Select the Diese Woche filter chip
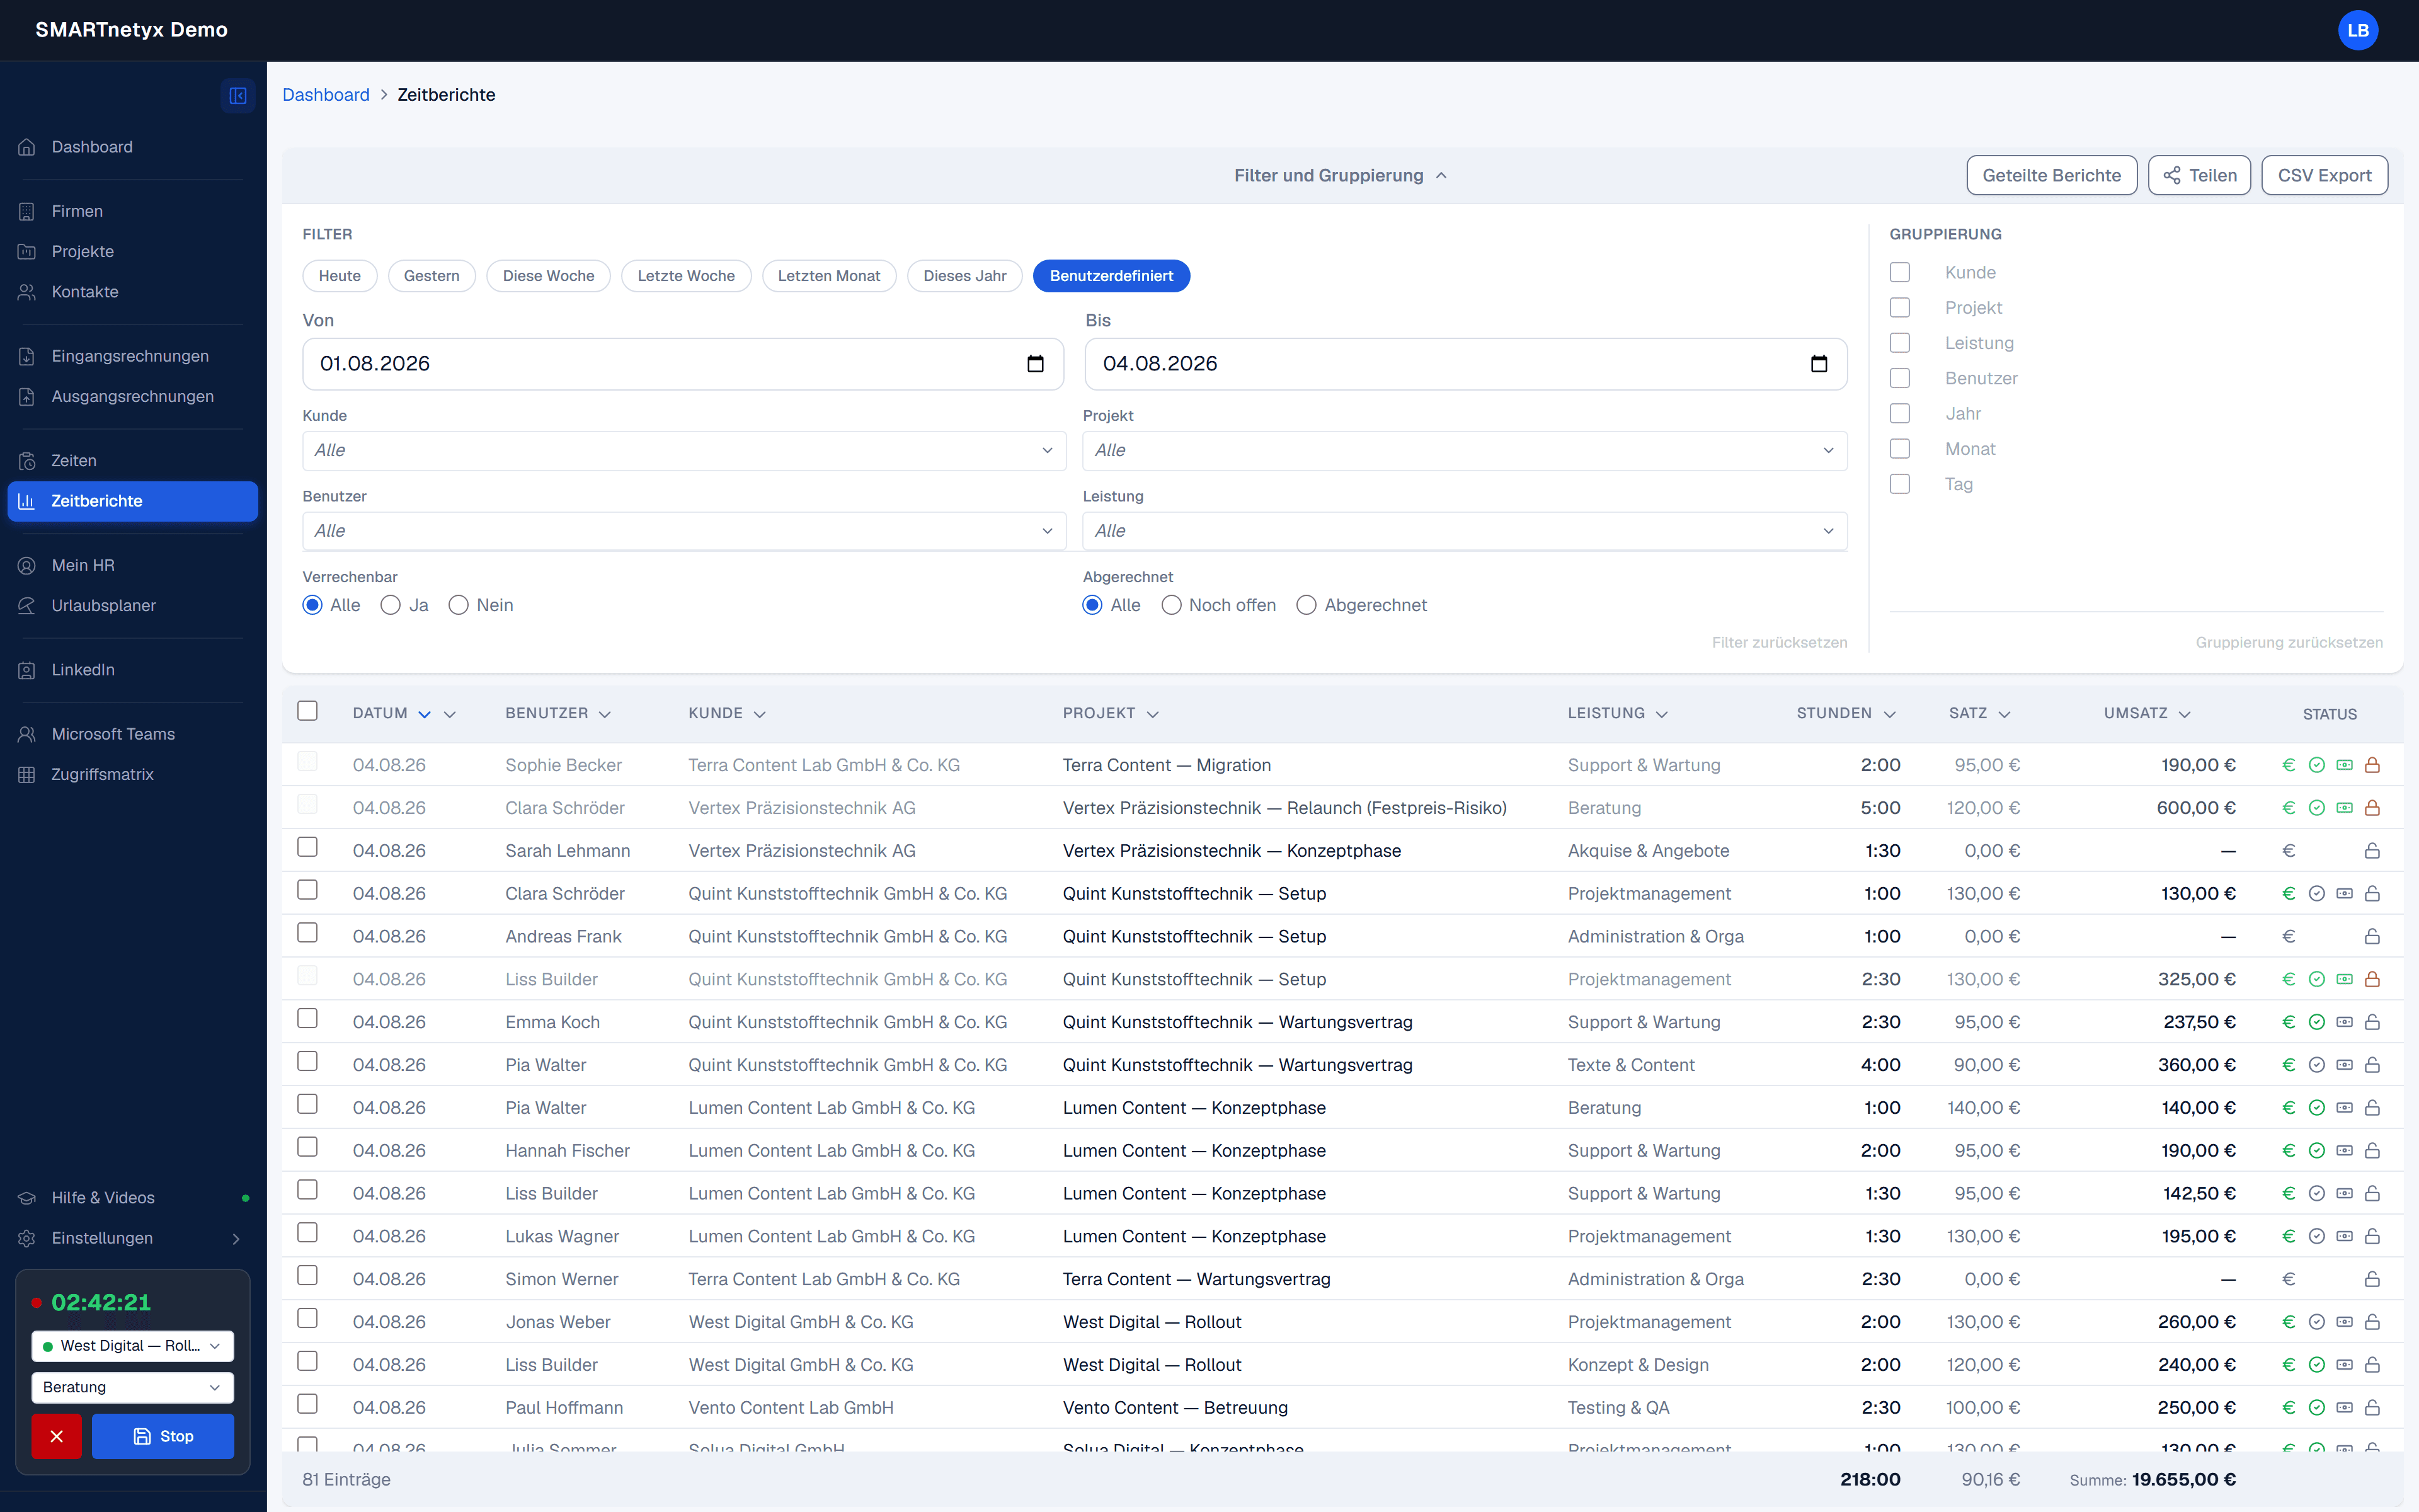2419x1512 pixels. click(549, 276)
